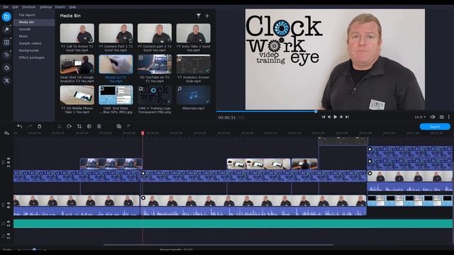Open the Playback menu

28,7
